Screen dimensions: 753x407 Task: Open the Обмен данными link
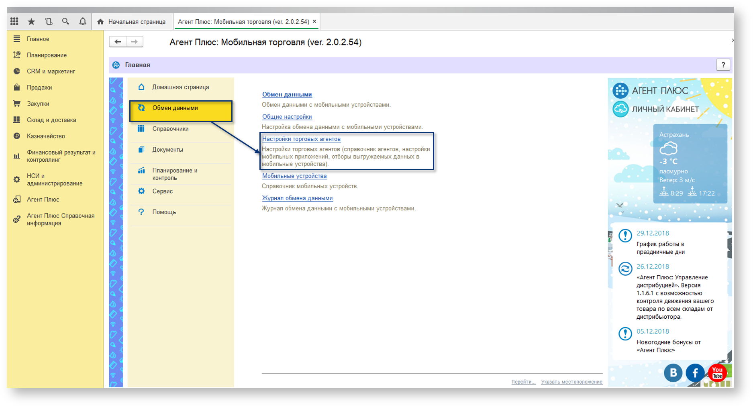click(287, 94)
